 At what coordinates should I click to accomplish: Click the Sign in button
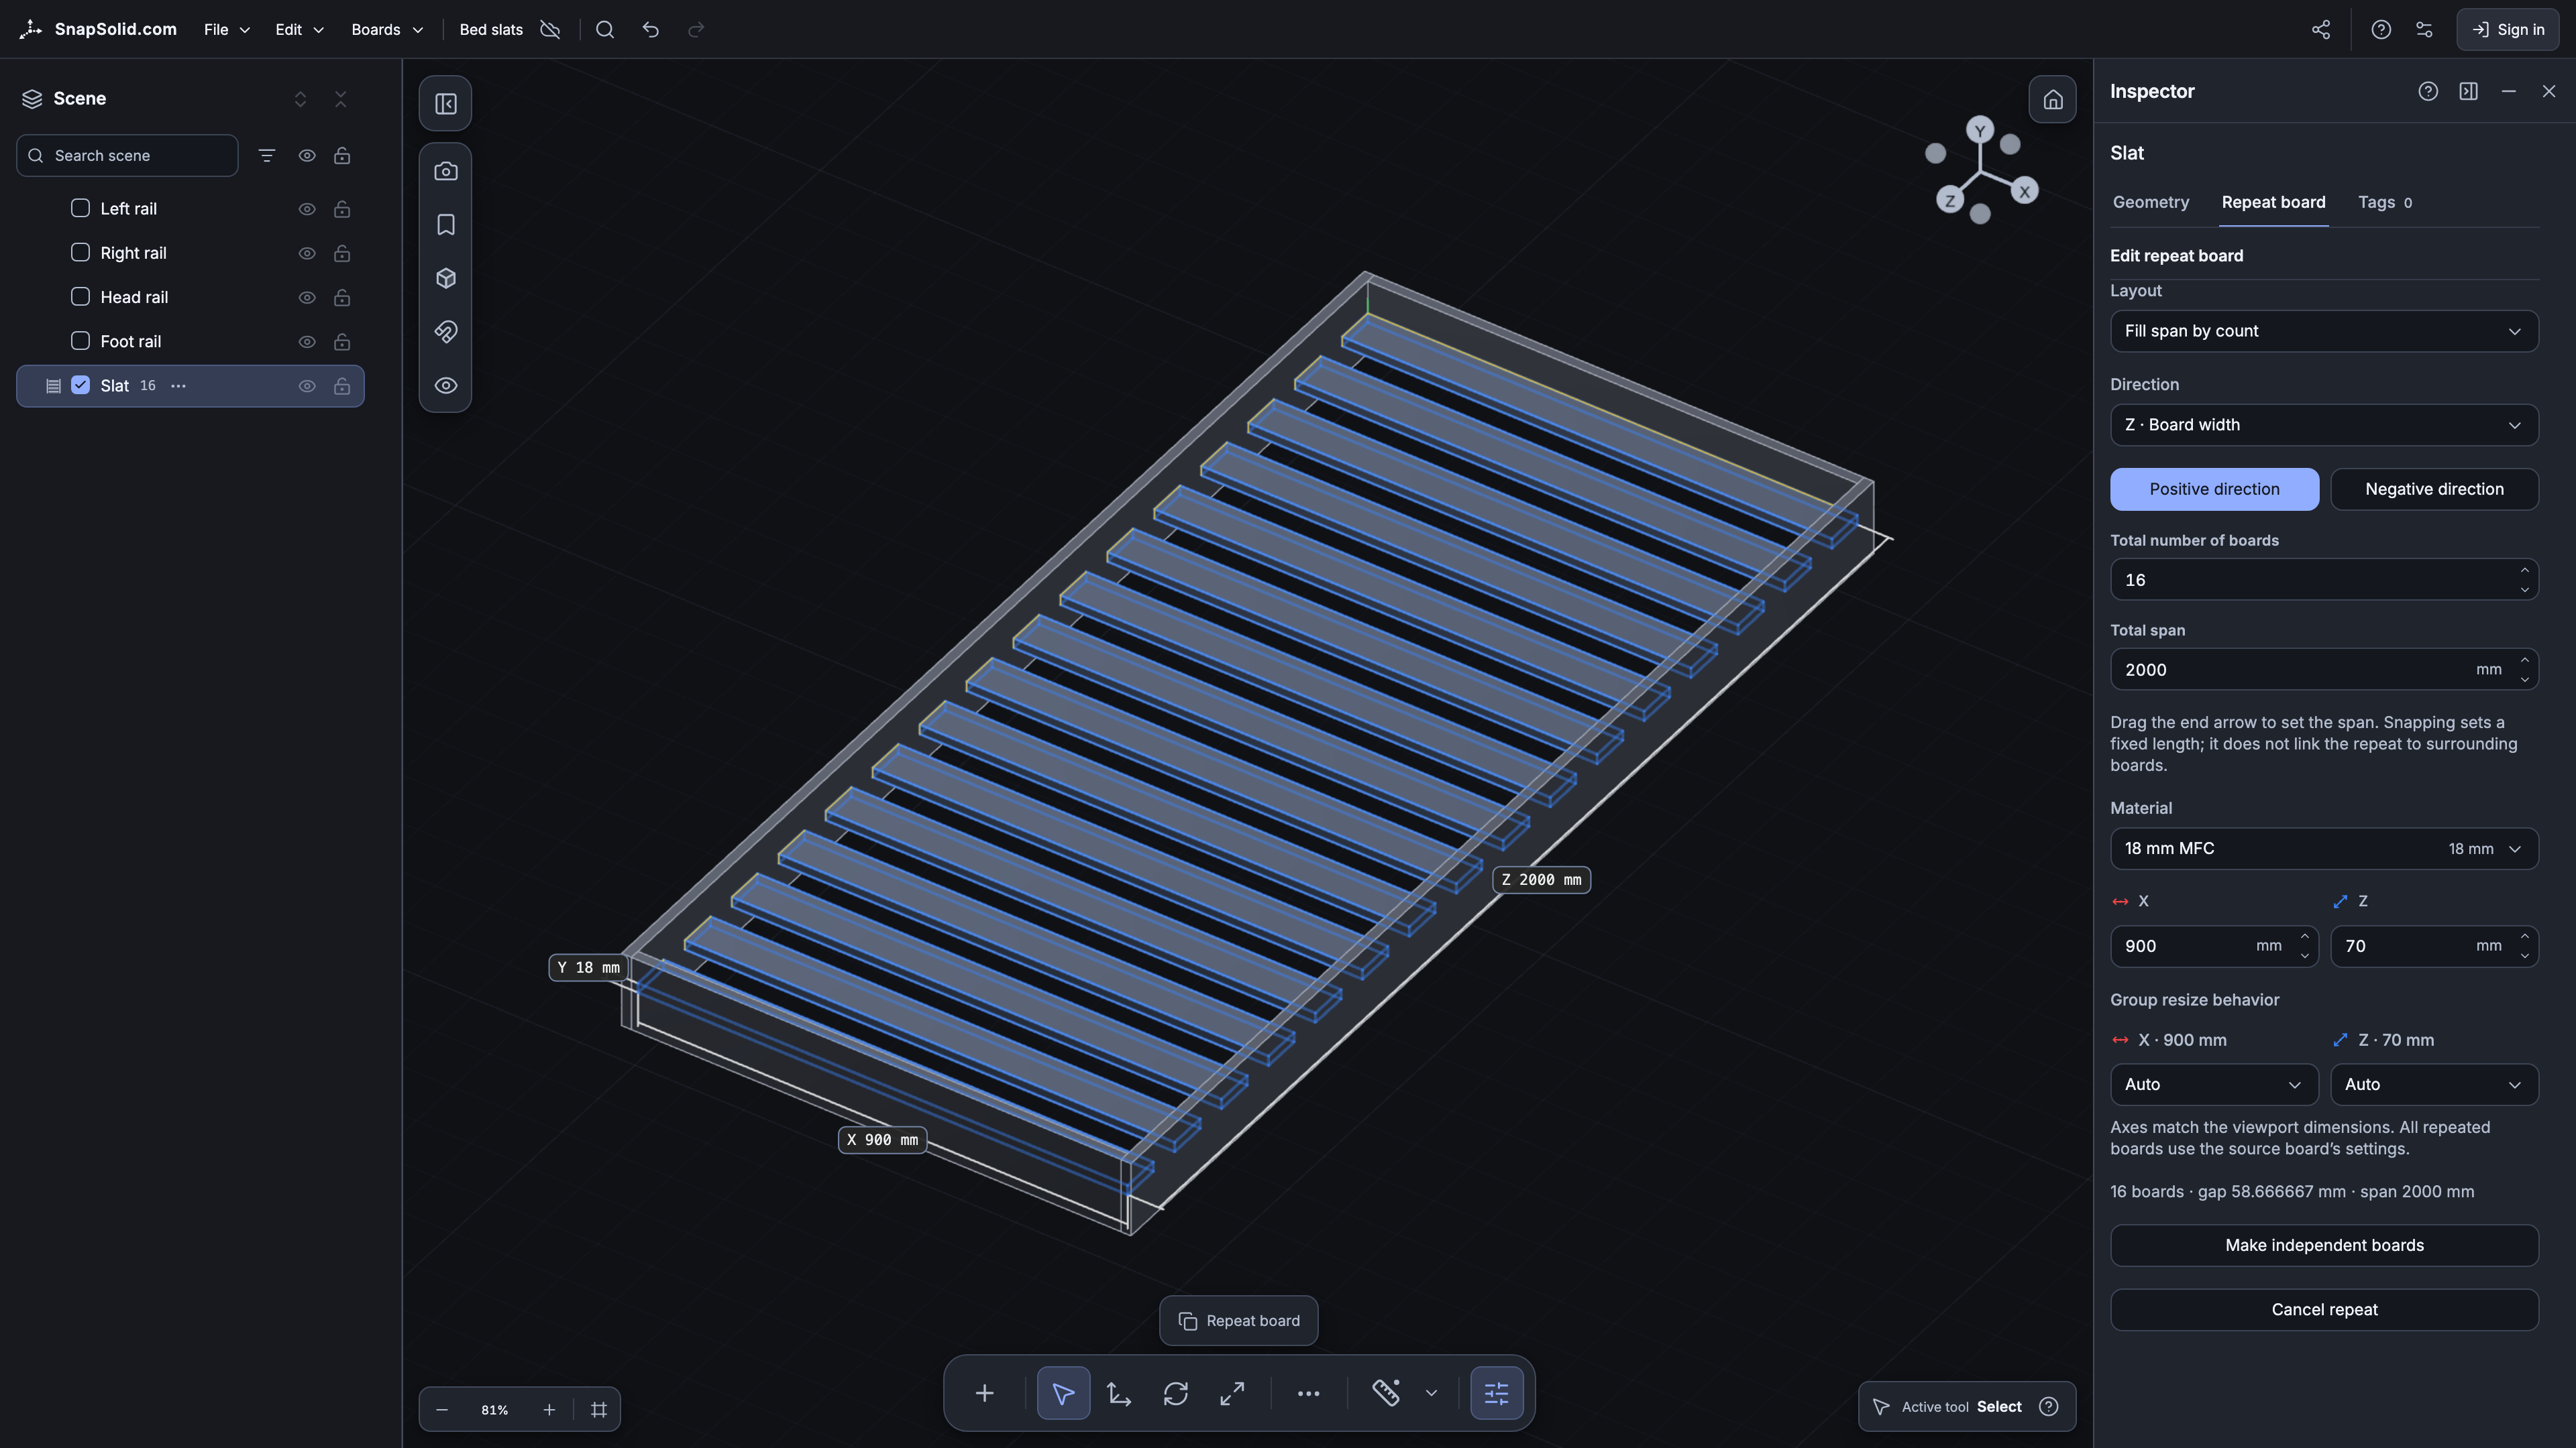coord(2508,30)
